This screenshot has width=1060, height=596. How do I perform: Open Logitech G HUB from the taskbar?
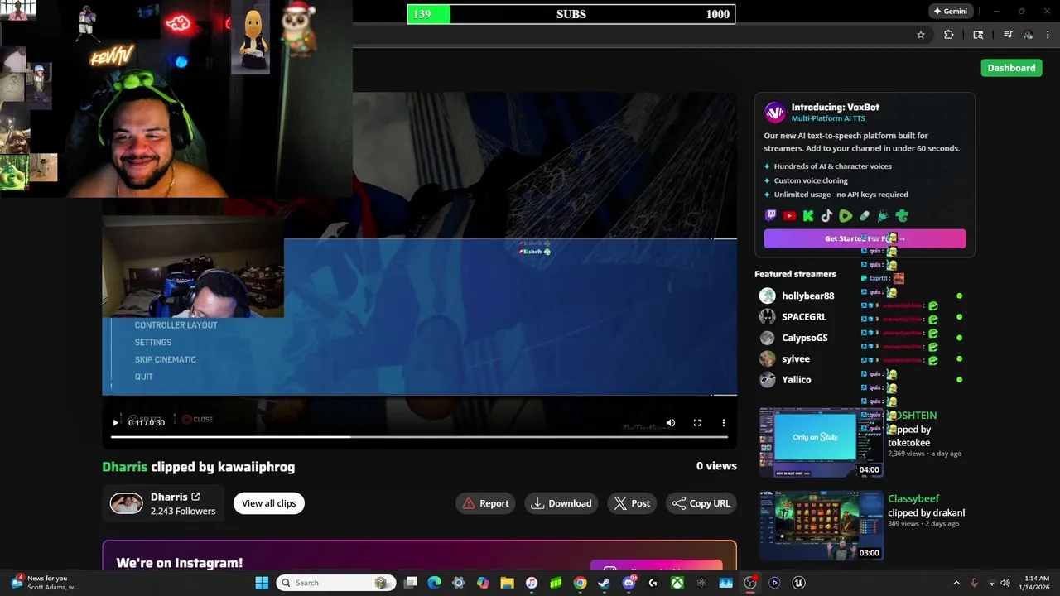653,583
